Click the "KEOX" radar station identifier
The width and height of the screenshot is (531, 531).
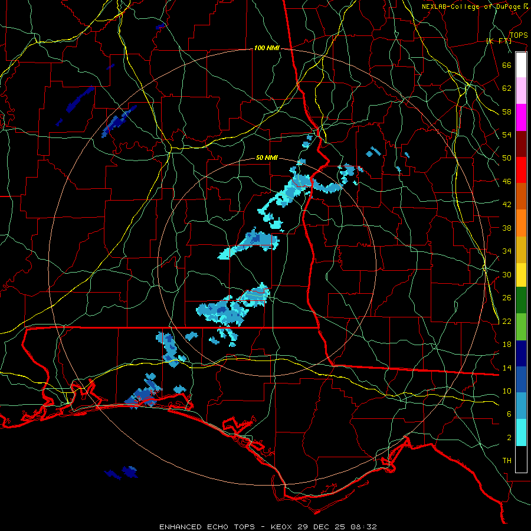point(282,527)
